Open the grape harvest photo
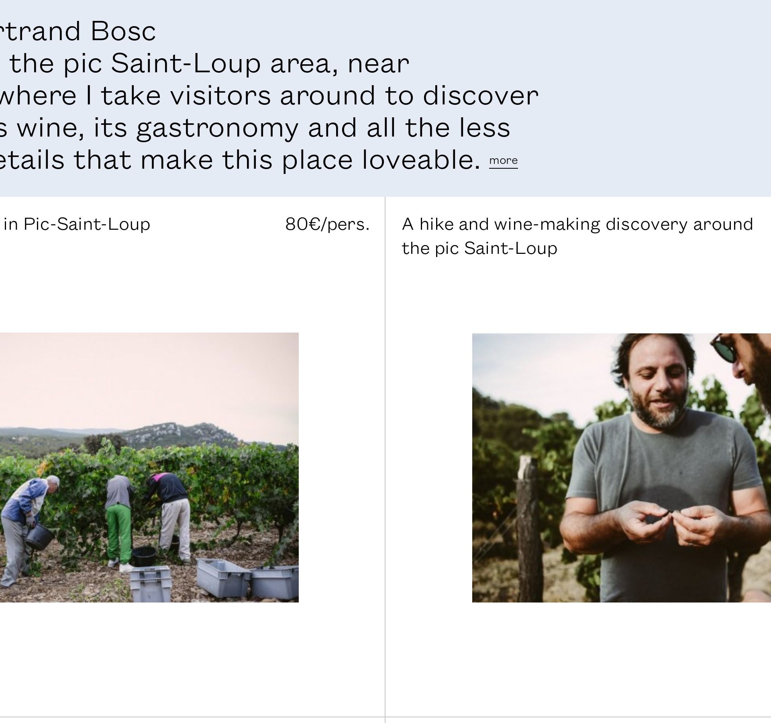This screenshot has width=771, height=723. coord(149,467)
